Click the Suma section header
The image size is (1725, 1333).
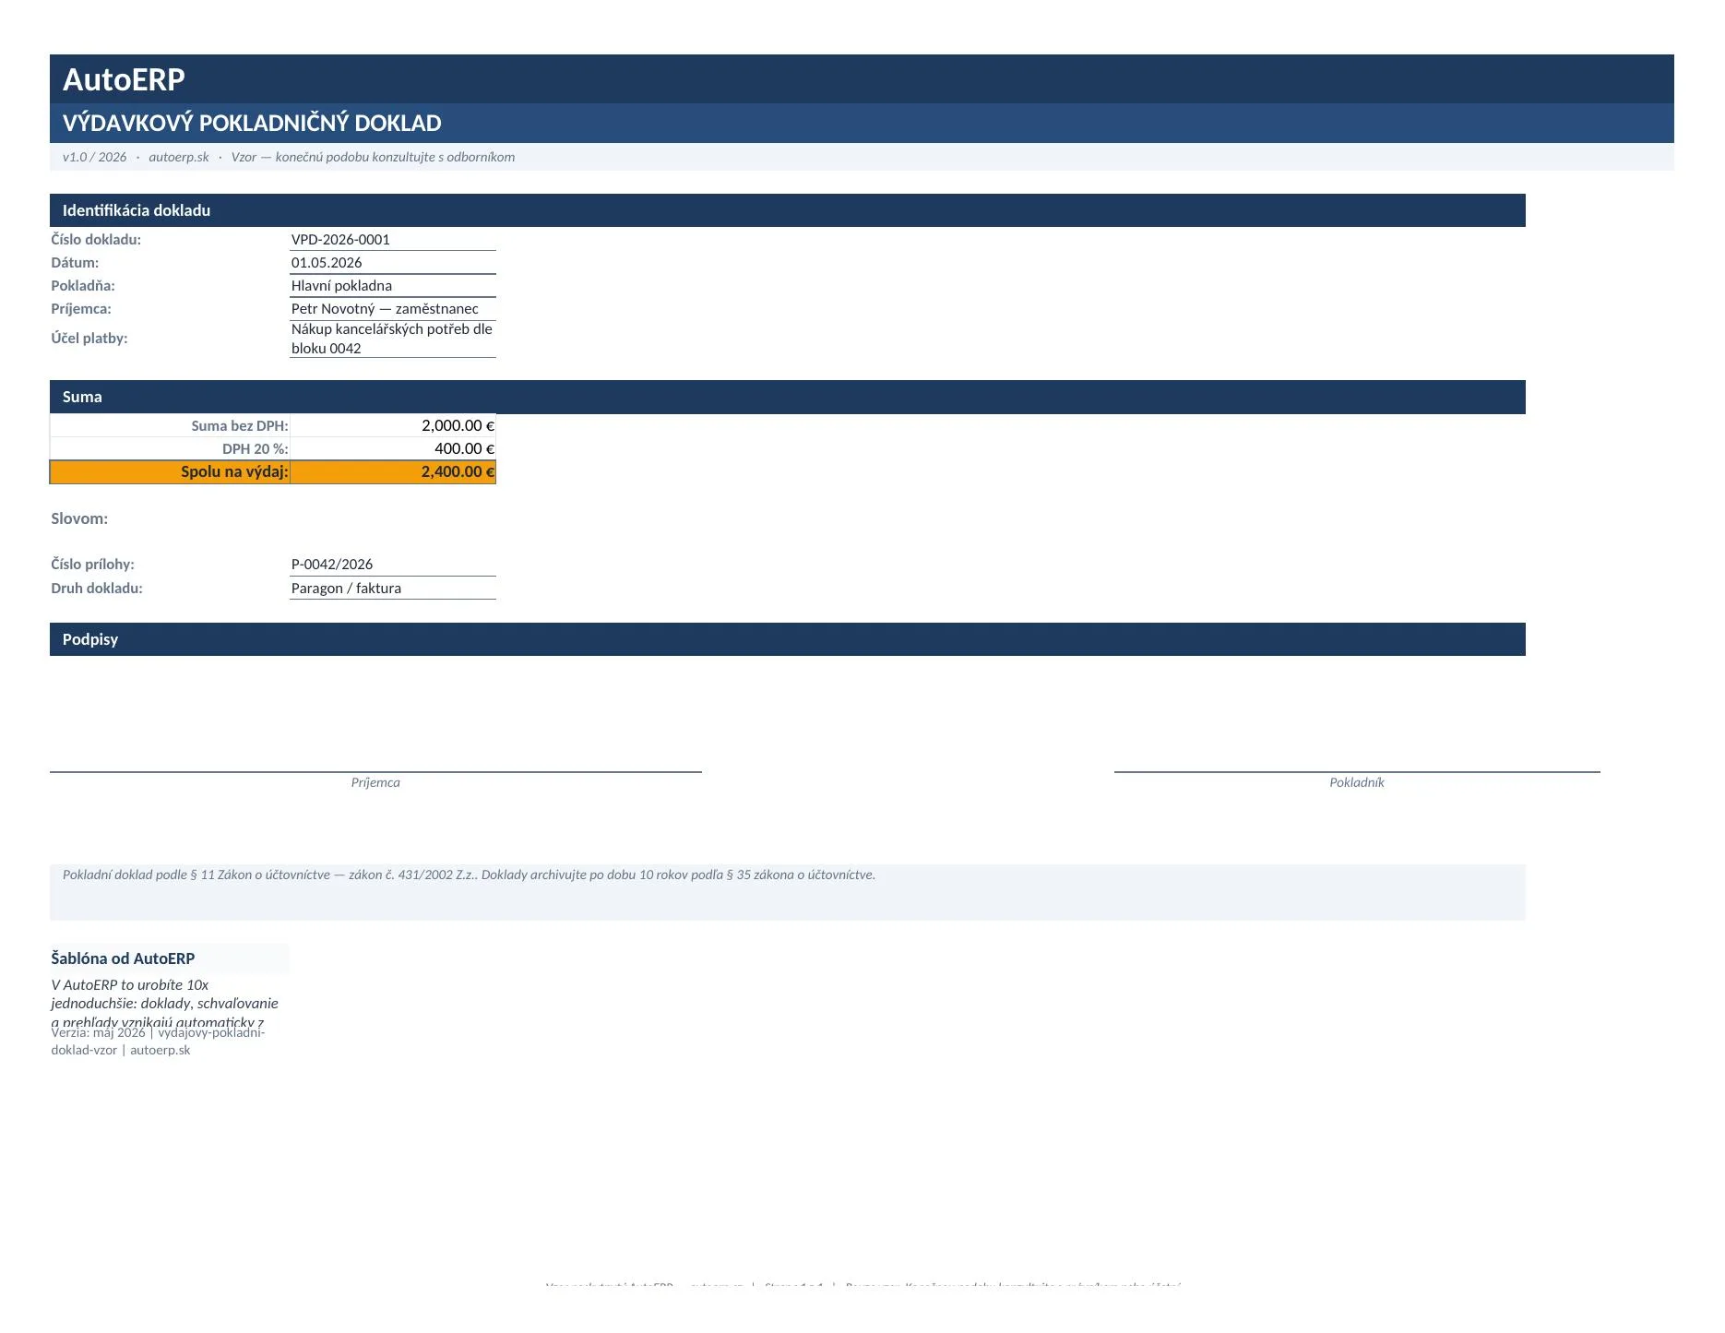coord(787,397)
